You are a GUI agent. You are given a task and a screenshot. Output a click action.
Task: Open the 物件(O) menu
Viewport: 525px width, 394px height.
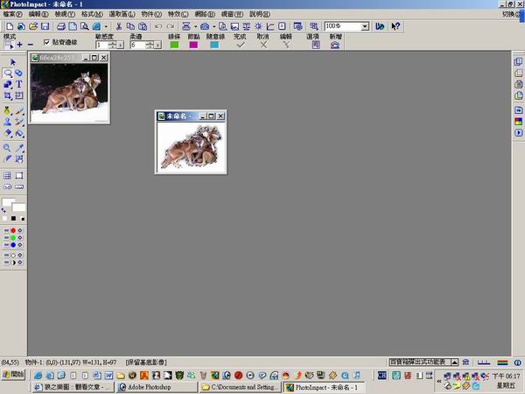tap(151, 14)
